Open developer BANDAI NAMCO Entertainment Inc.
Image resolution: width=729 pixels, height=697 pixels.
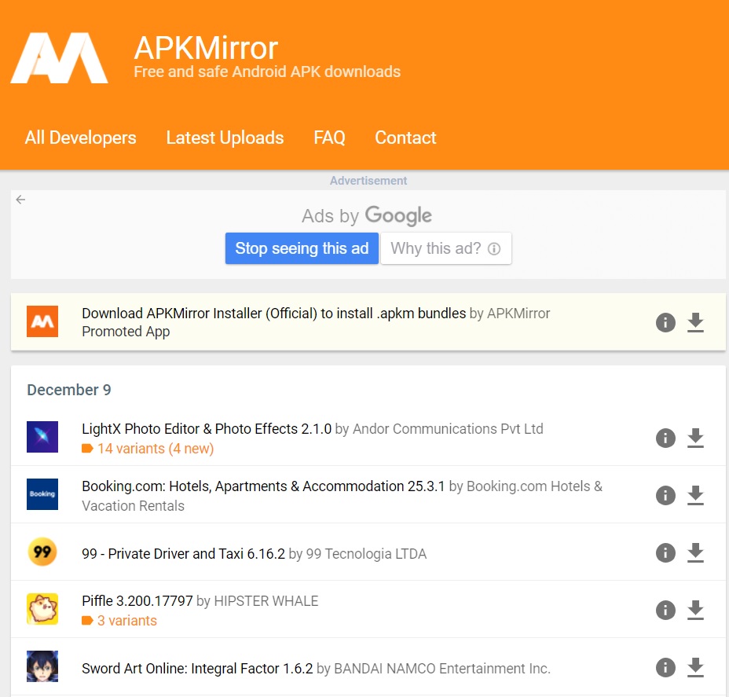442,669
